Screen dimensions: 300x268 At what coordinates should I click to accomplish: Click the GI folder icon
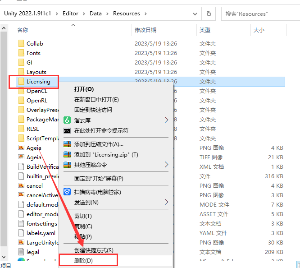(x=21, y=63)
